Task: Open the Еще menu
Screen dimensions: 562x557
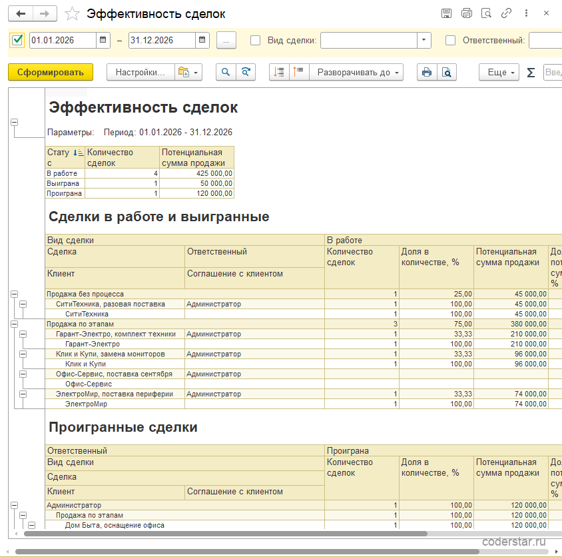Action: tap(499, 72)
